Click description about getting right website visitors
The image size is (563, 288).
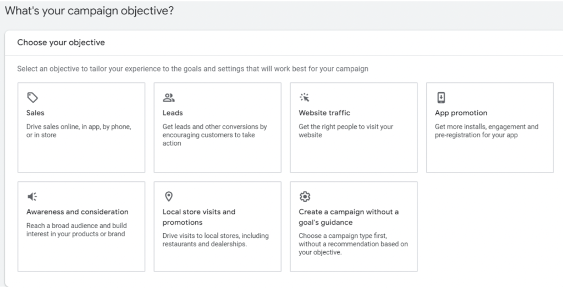pos(346,131)
